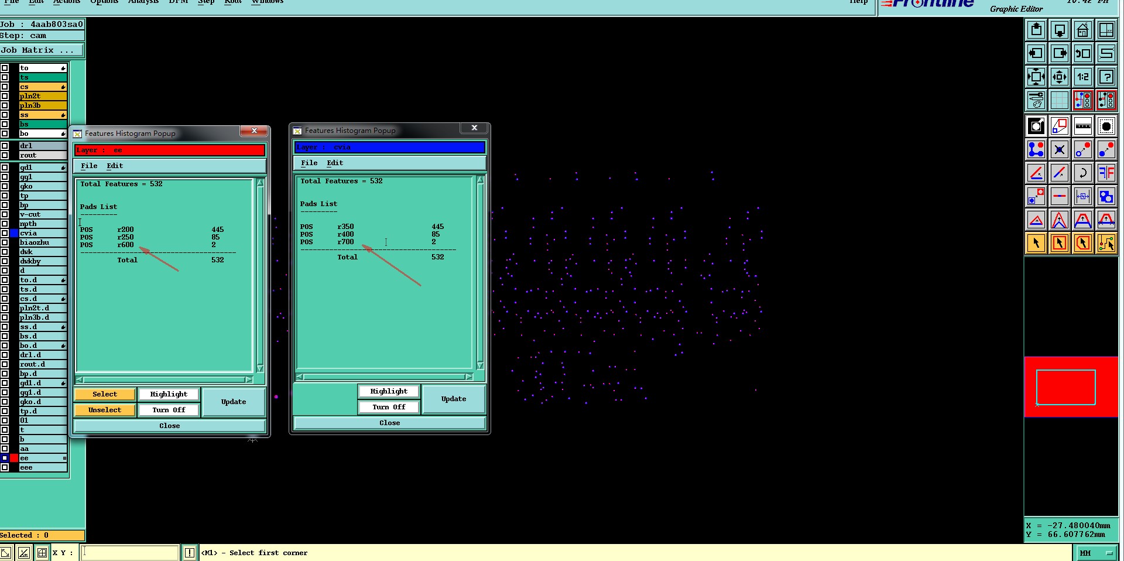Open the MM units dropdown

tap(1096, 553)
